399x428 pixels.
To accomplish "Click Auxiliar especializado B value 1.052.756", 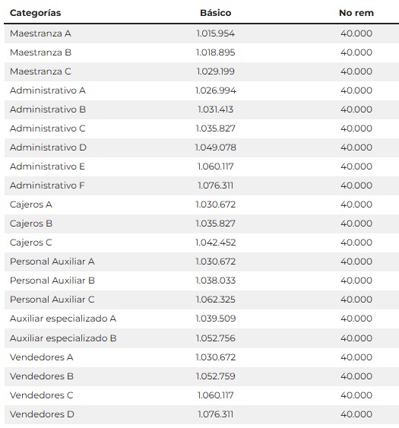I will [216, 338].
